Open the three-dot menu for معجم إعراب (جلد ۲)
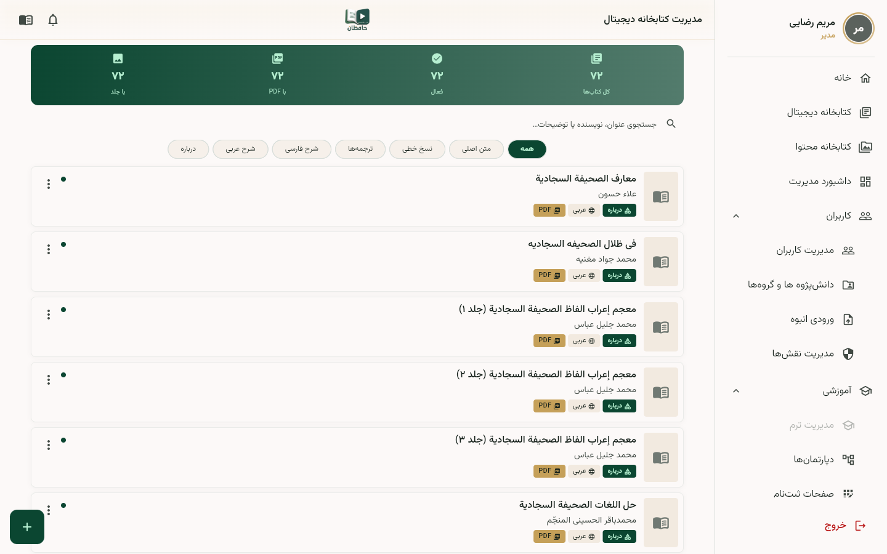887x554 pixels. tap(49, 380)
